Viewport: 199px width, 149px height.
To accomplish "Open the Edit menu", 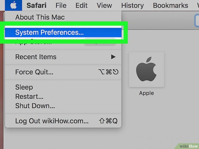I will pos(81,5).
